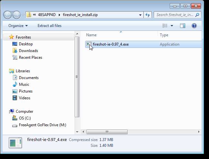Close the Explorer window
This screenshot has height=159, width=209.
[x=196, y=6]
